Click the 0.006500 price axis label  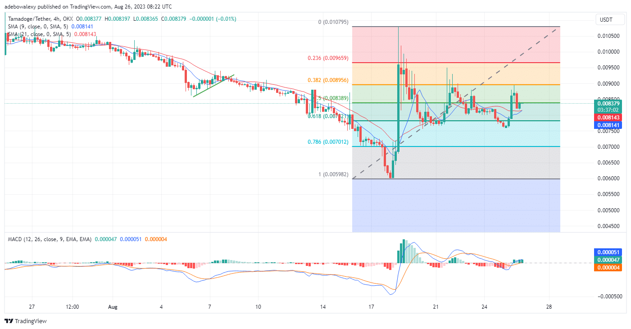coord(608,163)
